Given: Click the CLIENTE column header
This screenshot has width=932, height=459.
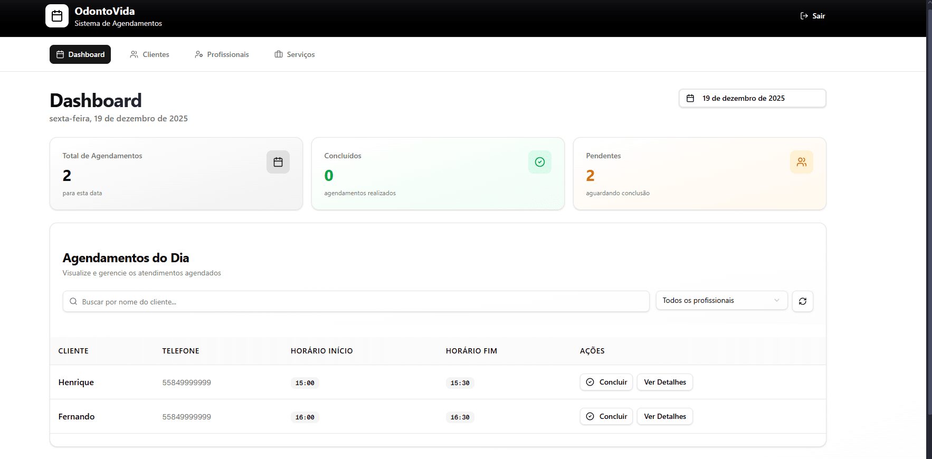Looking at the screenshot, I should tap(73, 351).
